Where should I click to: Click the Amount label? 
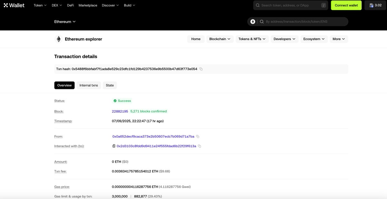pyautogui.click(x=61, y=162)
